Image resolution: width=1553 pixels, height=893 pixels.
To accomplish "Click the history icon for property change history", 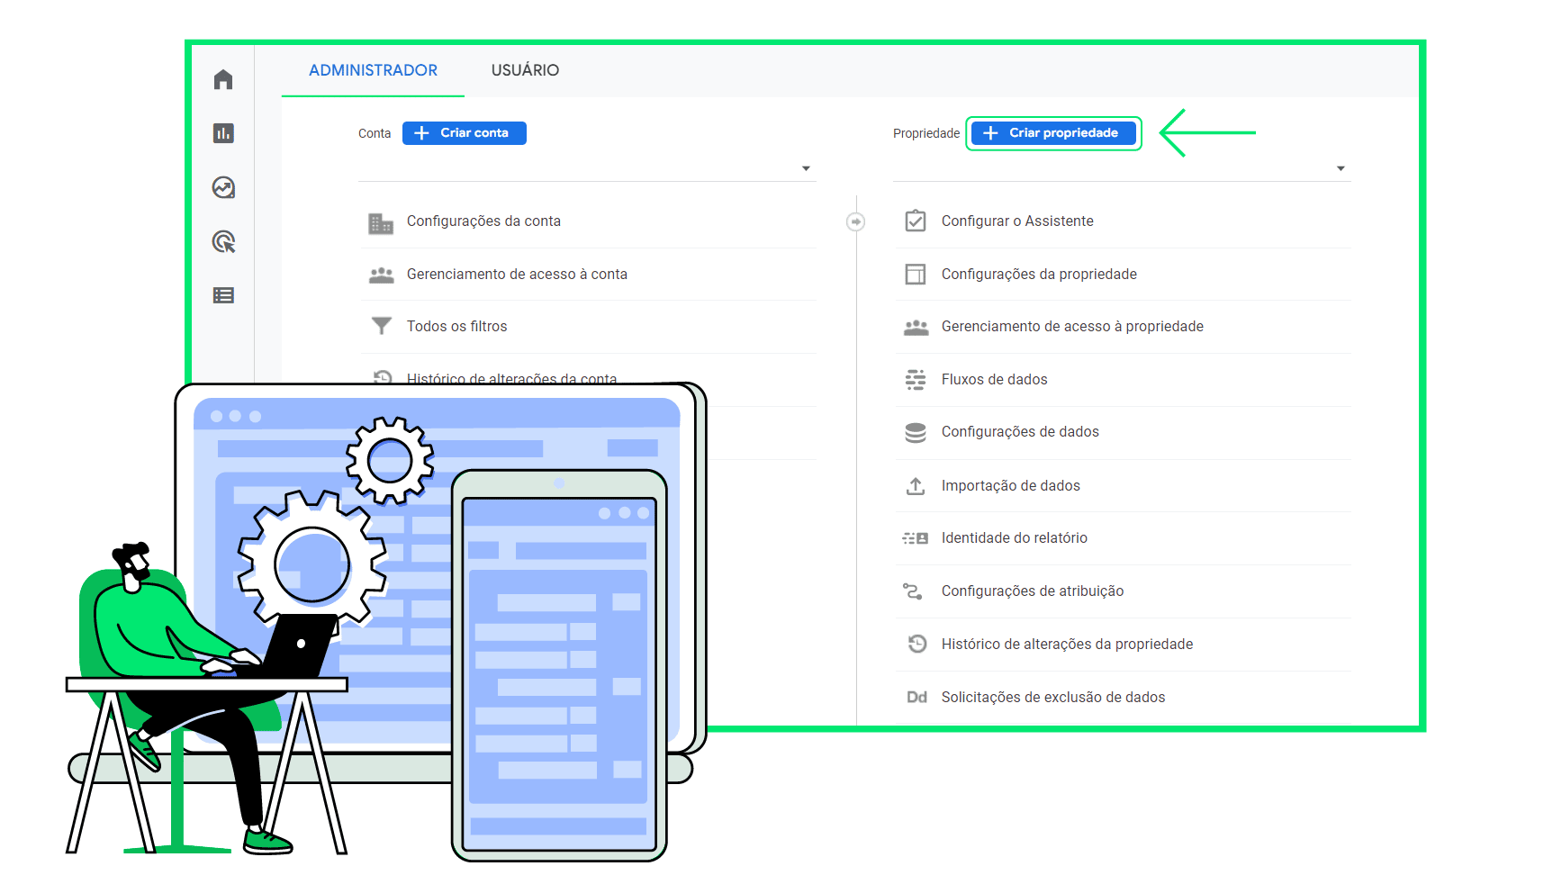I will coord(917,644).
